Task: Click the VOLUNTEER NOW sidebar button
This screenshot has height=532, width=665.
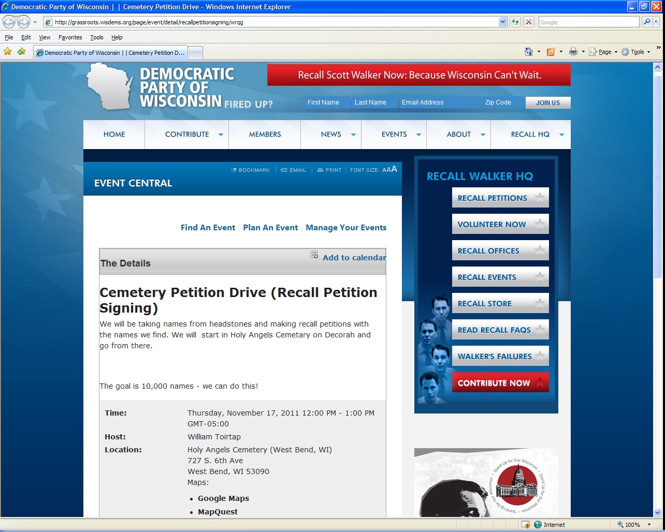Action: [500, 224]
